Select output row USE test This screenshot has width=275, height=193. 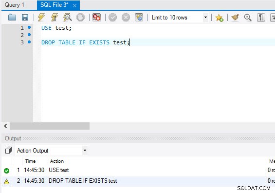(138, 170)
